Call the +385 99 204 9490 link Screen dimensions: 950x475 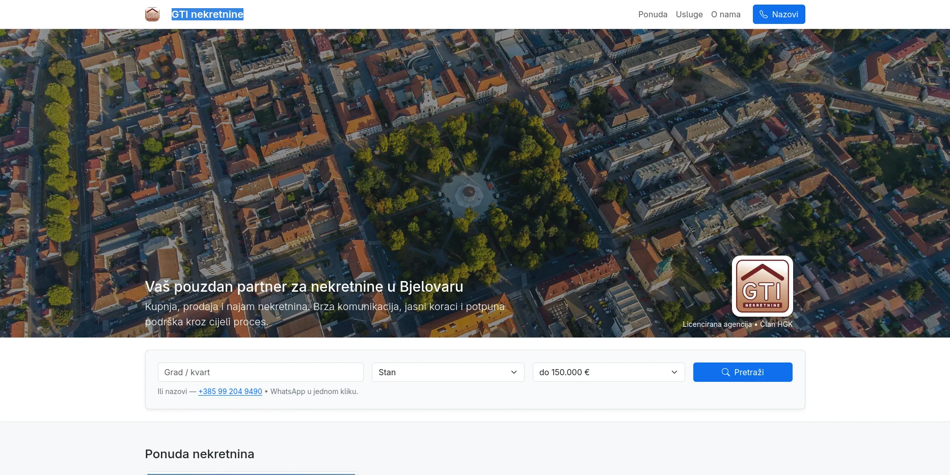[x=230, y=392]
